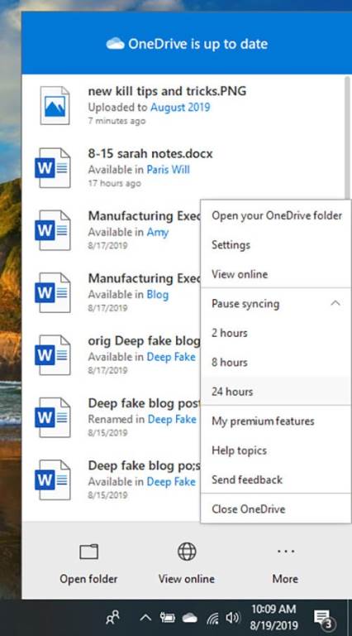Open the clock showing 10:09 AM

click(x=274, y=618)
